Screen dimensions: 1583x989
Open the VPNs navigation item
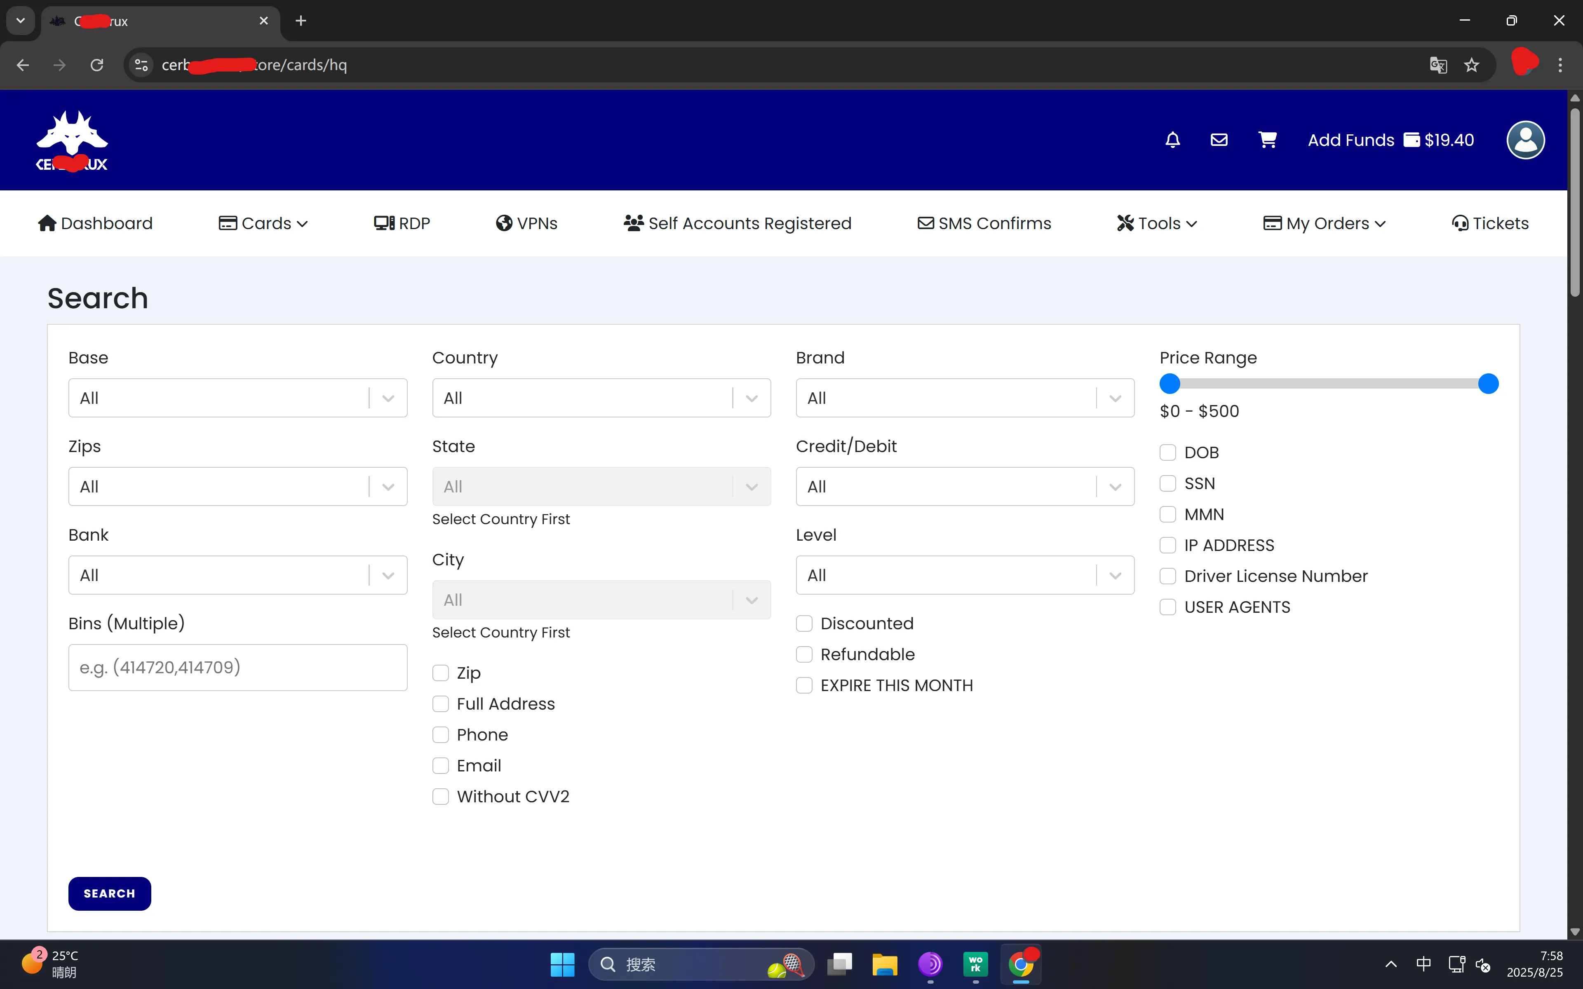[x=526, y=223]
